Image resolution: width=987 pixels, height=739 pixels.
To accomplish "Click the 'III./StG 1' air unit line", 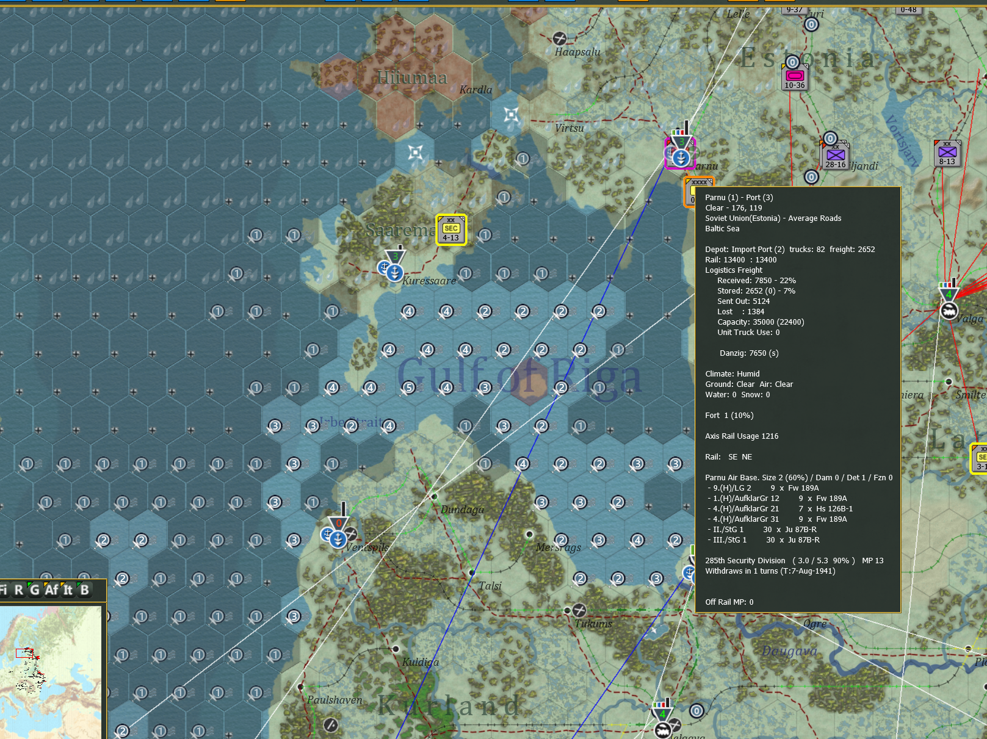I will point(764,539).
